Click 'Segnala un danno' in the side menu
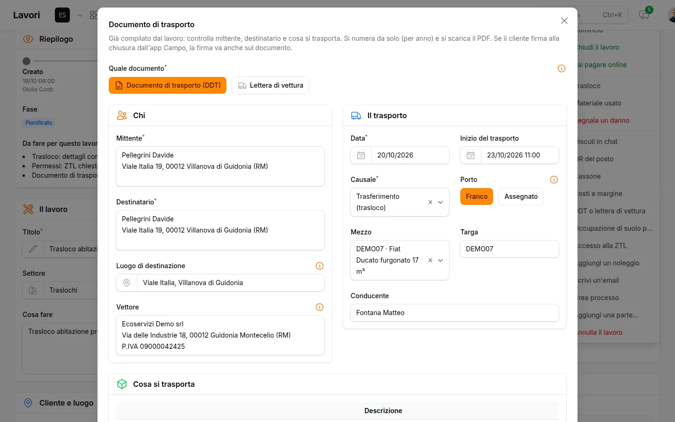 (x=603, y=121)
